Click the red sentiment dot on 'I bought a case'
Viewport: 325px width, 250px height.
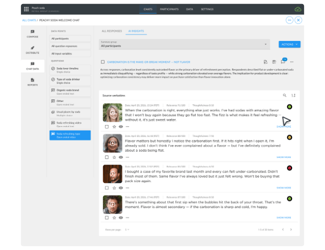coord(289,168)
